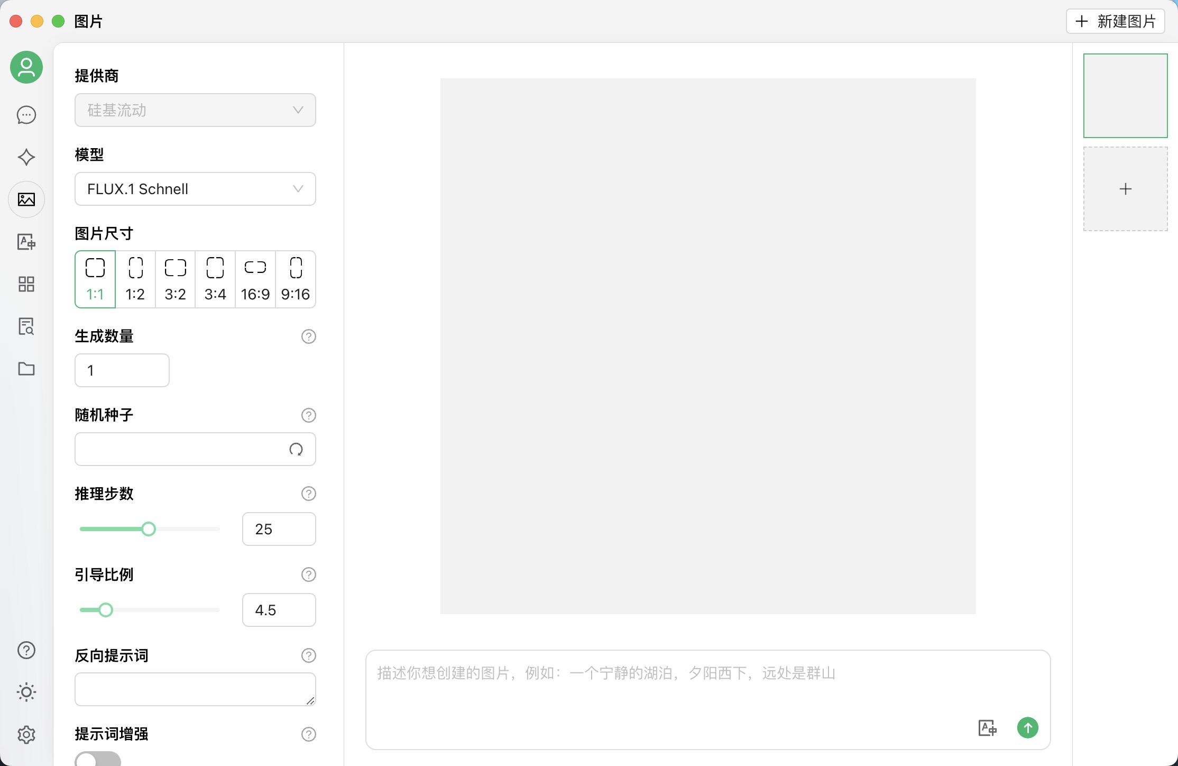The image size is (1178, 766).
Task: Select the 16:9 image size option
Action: [x=255, y=279]
